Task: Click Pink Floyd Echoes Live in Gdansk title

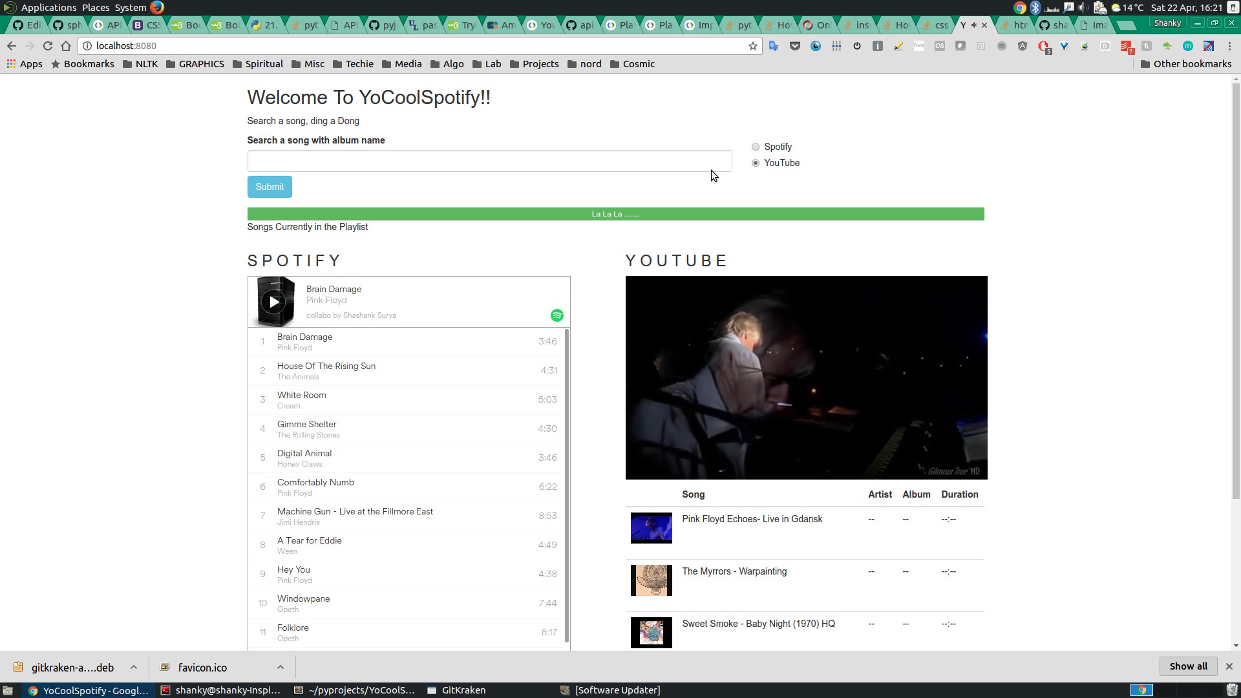Action: coord(752,519)
